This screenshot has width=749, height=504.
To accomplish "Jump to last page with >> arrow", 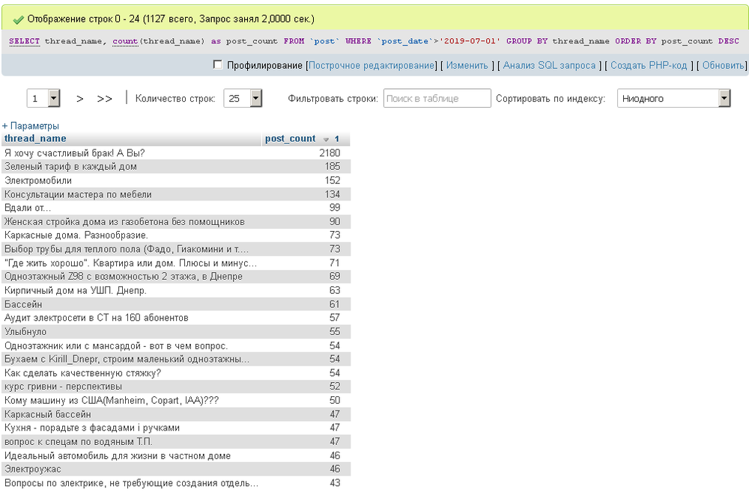I will pyautogui.click(x=105, y=99).
